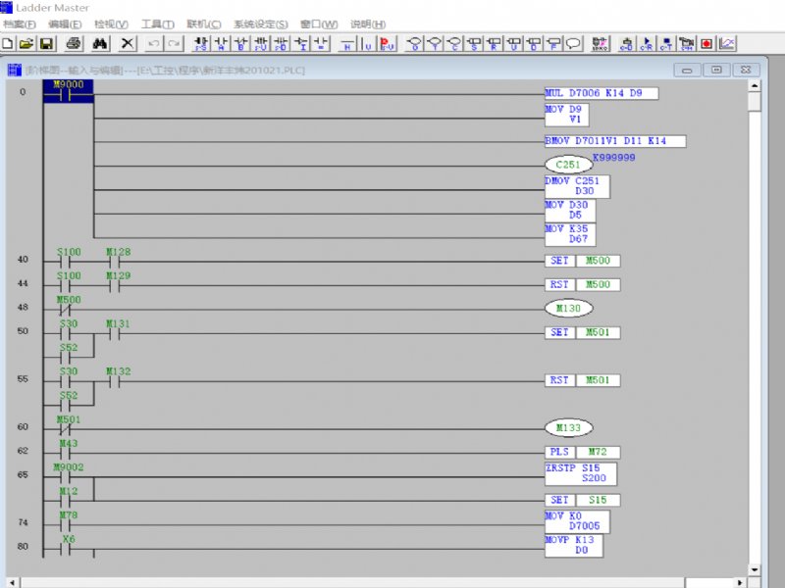Click the vertical scrollbar down arrow

[x=754, y=569]
